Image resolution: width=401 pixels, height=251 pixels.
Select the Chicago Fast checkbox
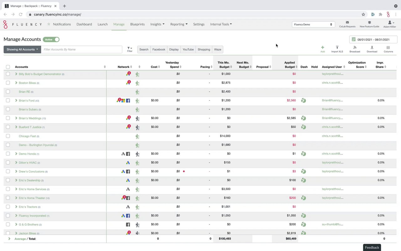point(8,136)
